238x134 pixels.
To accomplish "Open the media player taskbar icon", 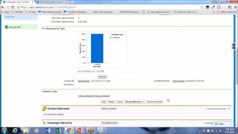I will 36,131.
